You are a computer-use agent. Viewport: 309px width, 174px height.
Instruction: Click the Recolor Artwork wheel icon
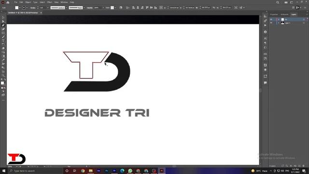tap(121, 8)
